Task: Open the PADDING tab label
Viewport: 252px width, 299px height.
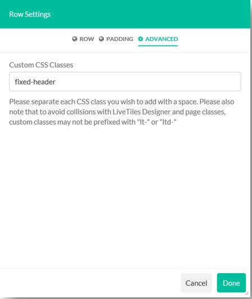Action: (120, 39)
